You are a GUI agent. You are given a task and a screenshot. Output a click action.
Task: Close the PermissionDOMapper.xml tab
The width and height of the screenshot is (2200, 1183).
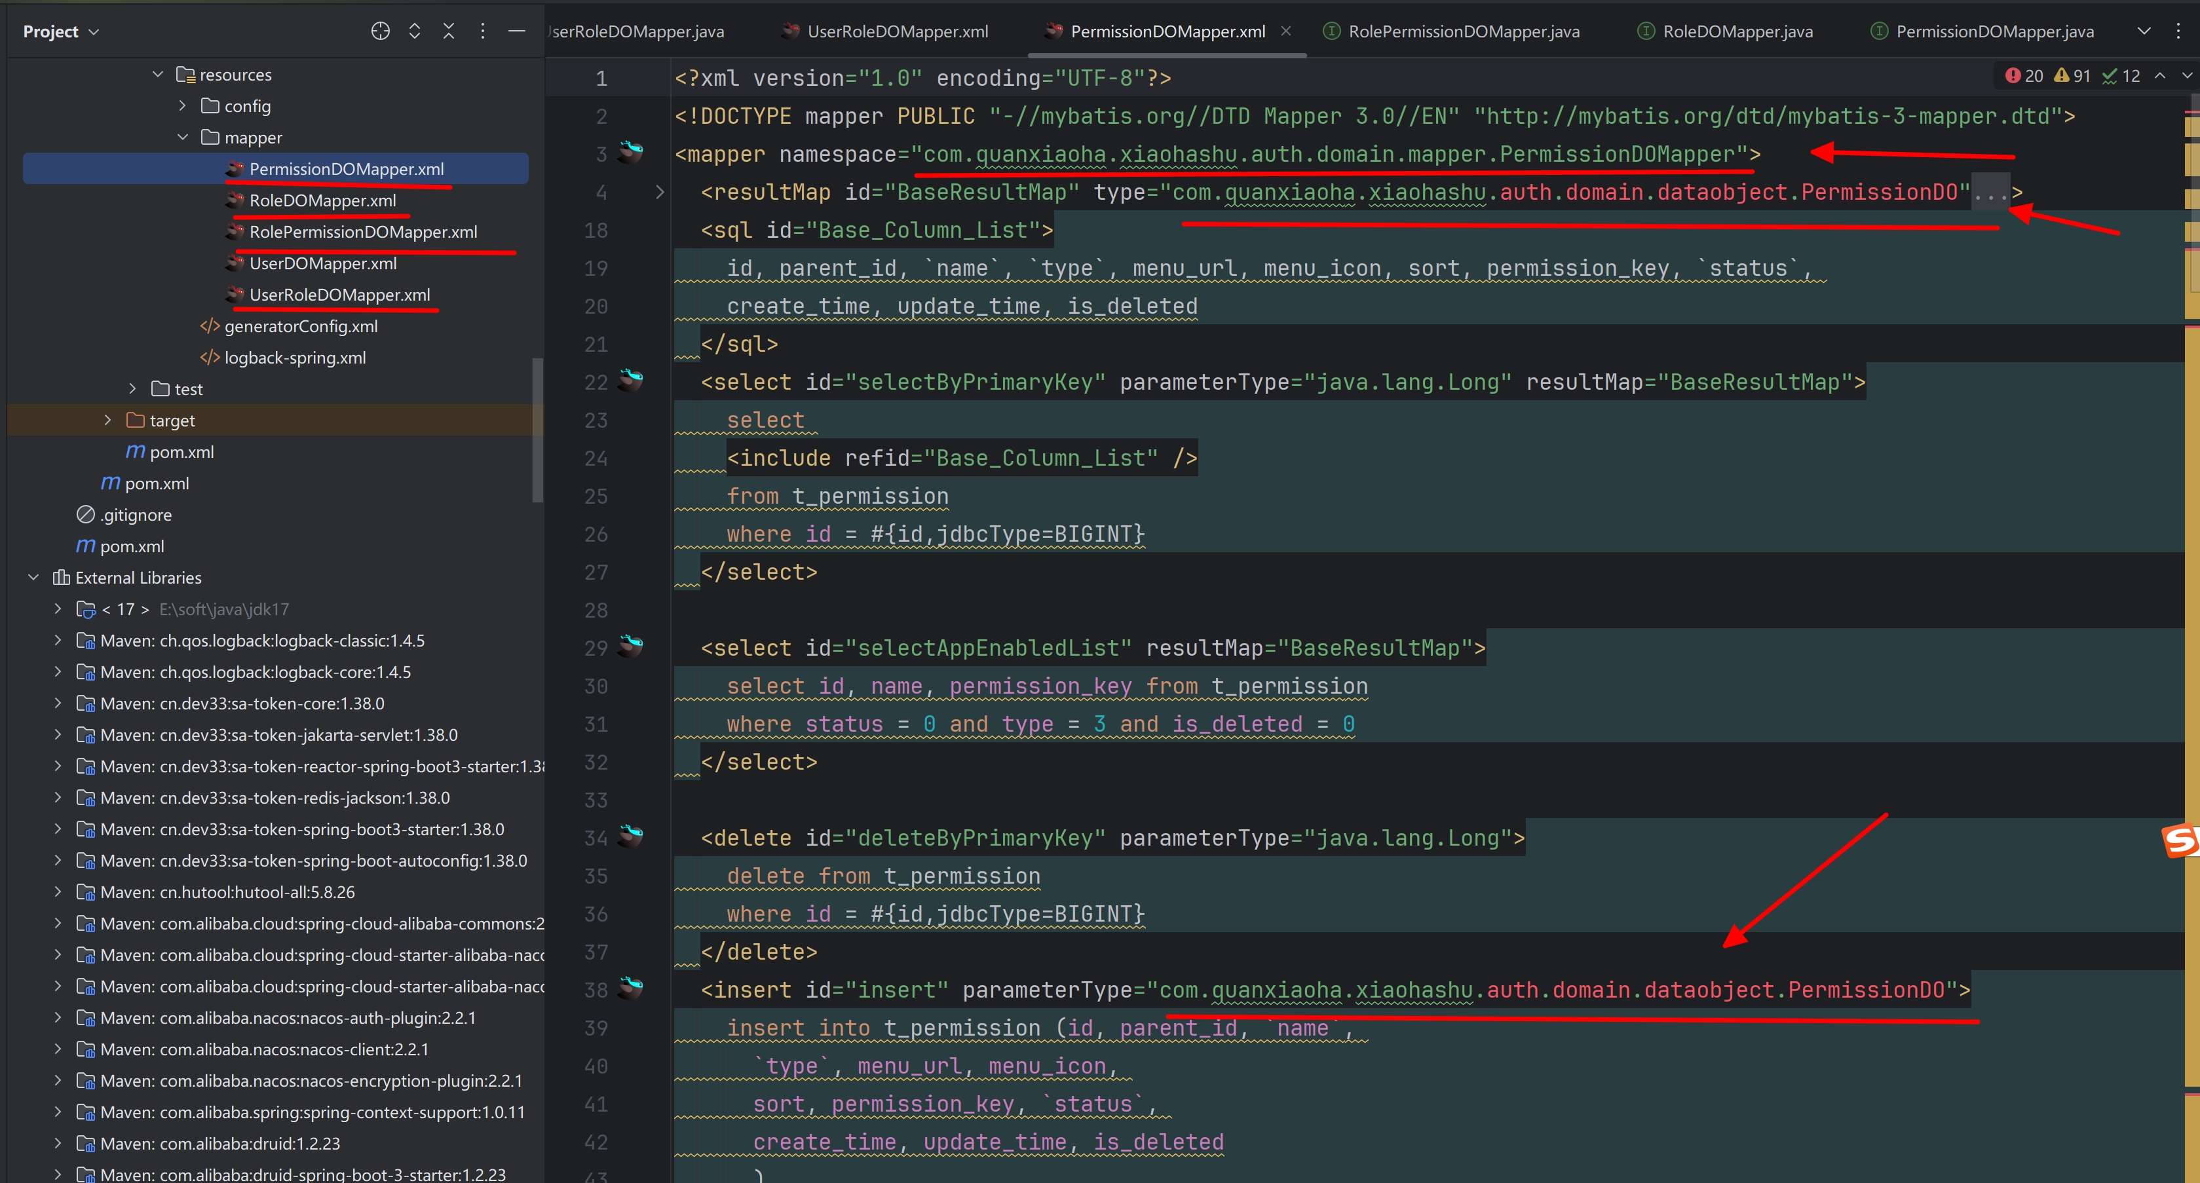click(x=1286, y=31)
